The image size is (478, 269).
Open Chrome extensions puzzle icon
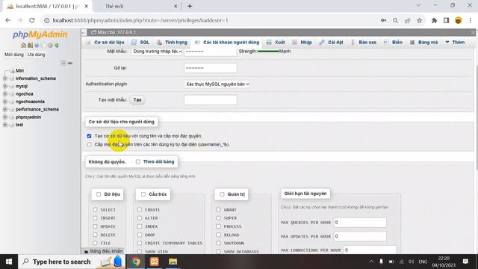(x=435, y=20)
